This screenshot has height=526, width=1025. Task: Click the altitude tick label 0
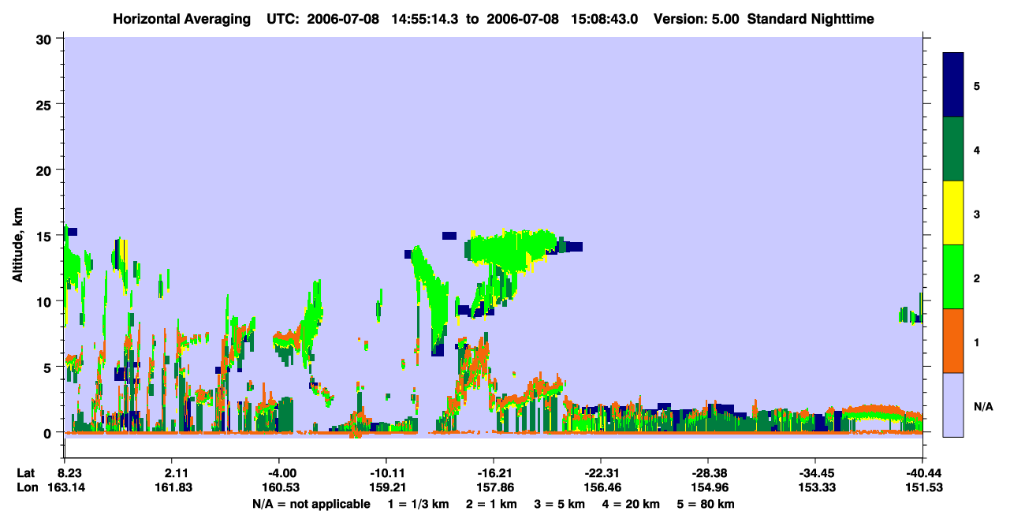[49, 432]
